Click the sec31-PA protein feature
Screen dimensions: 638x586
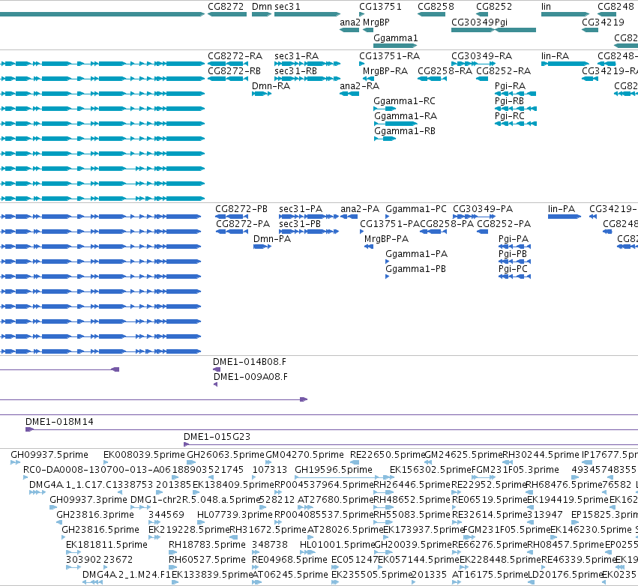pyautogui.click(x=309, y=217)
